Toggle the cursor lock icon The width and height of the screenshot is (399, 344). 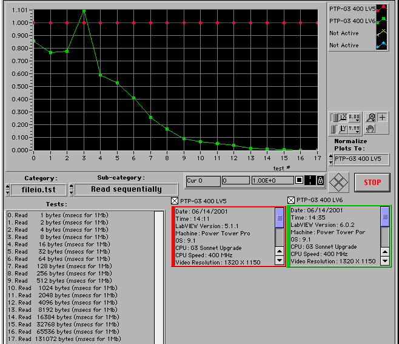tap(320, 180)
